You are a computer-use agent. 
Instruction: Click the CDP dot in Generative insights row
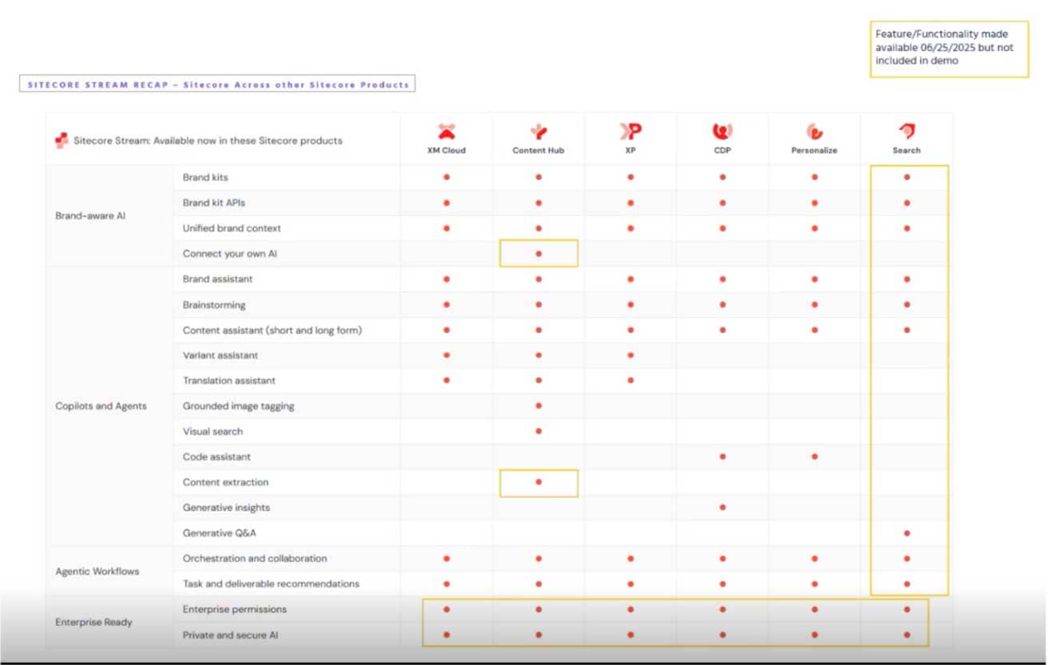click(723, 508)
